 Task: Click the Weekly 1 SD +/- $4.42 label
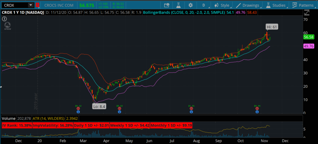tap(130, 125)
